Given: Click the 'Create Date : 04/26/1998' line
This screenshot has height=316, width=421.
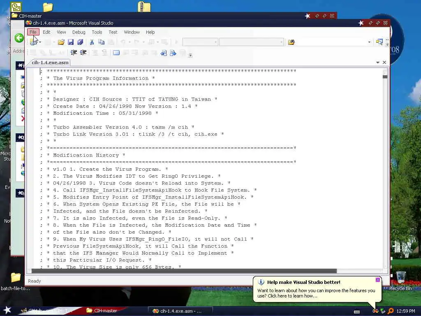Looking at the screenshot, I should coord(119,106).
